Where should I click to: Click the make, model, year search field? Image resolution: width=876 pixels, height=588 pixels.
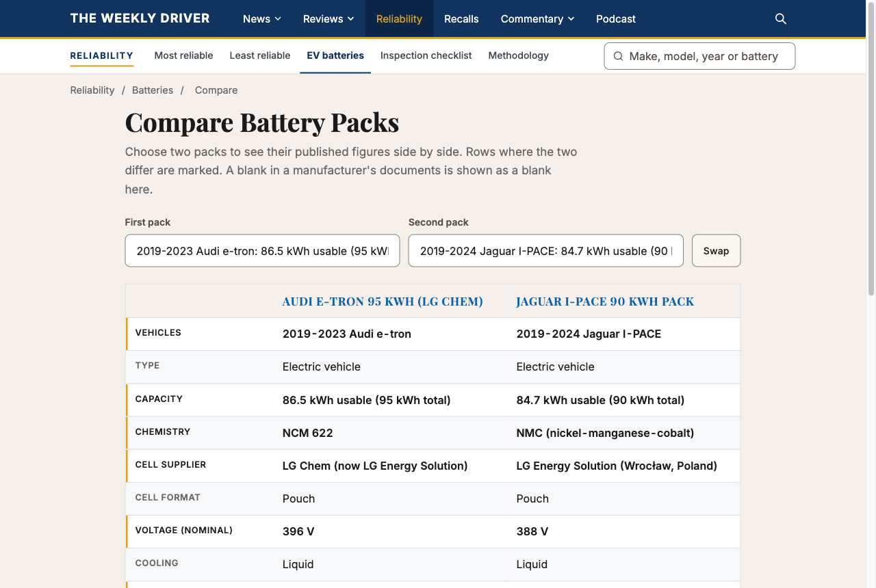[x=699, y=56]
